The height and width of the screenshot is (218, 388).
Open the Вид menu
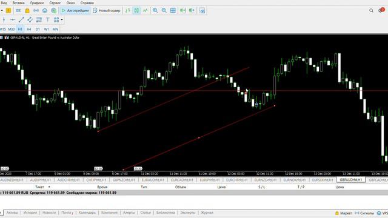tap(4, 3)
